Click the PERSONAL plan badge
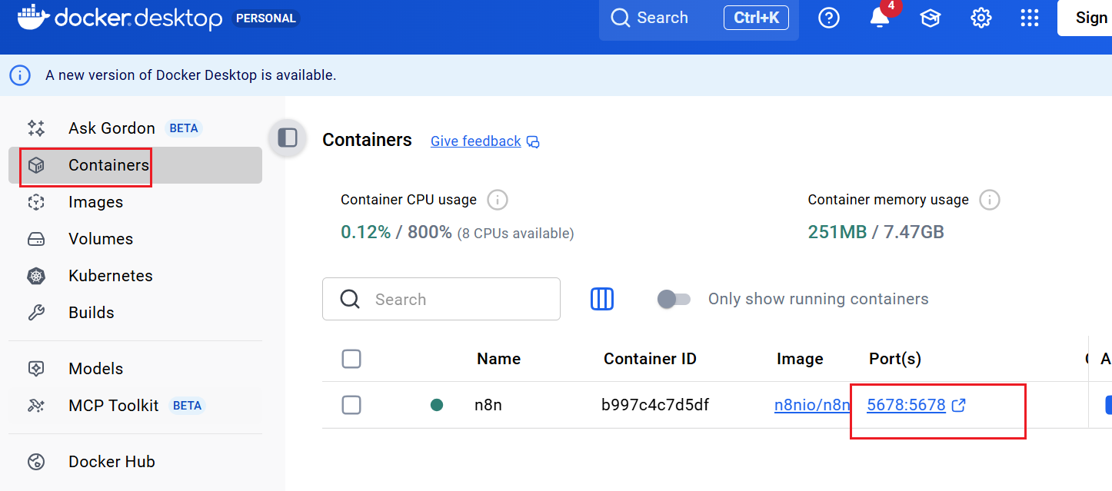Screen dimensions: 1112x491 click(266, 18)
